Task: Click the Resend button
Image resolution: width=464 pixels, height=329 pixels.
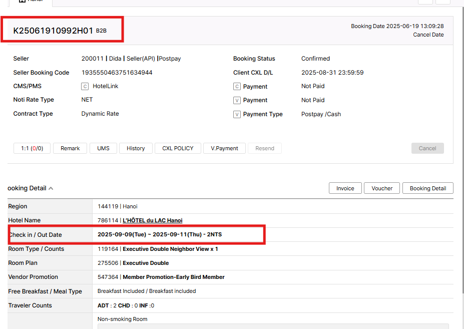Action: (265, 148)
